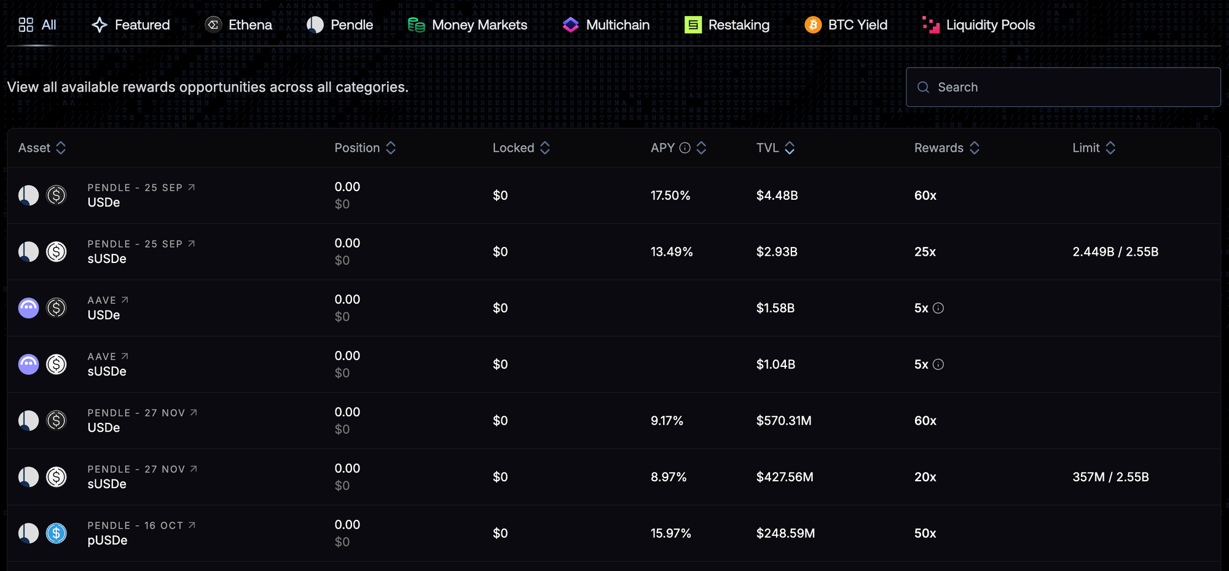Click the Aave ghost icon on USDe row
This screenshot has height=571, width=1229.
[x=28, y=308]
